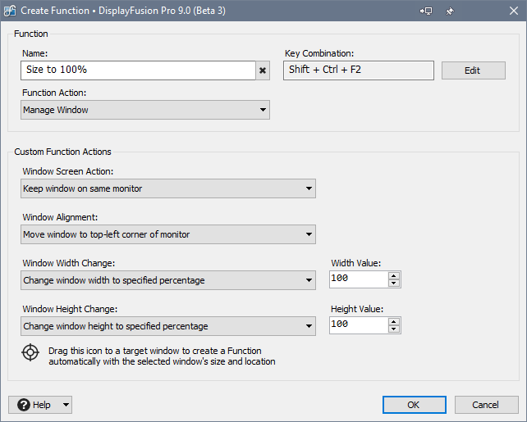This screenshot has height=422, width=527.
Task: Click the pin window icon in title bar
Action: click(x=449, y=11)
